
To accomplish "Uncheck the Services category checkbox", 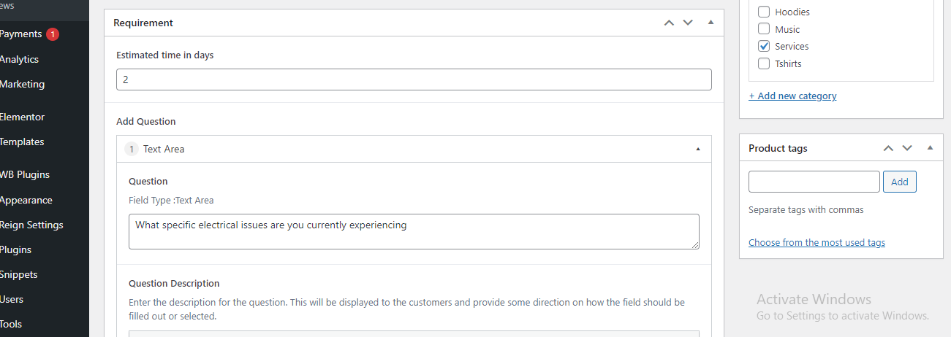I will point(764,46).
